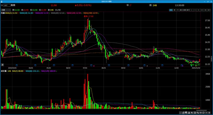Click the pink triangle marker near 07/01 on the axis
The image size is (213, 115).
(x=94, y=66)
